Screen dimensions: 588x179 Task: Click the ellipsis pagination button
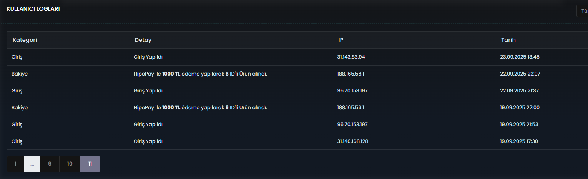(32, 164)
